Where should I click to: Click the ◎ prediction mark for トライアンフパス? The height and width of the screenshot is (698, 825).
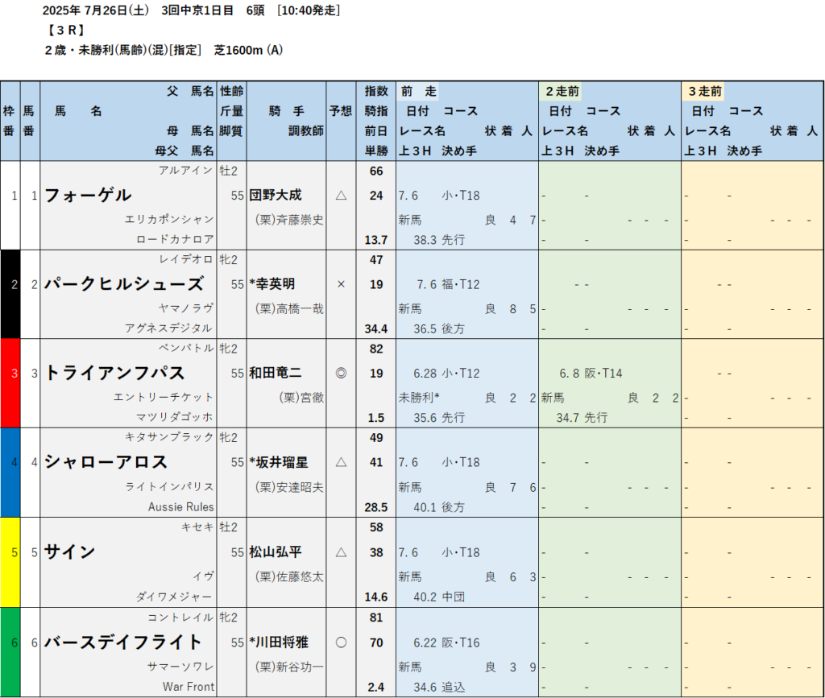pos(341,374)
